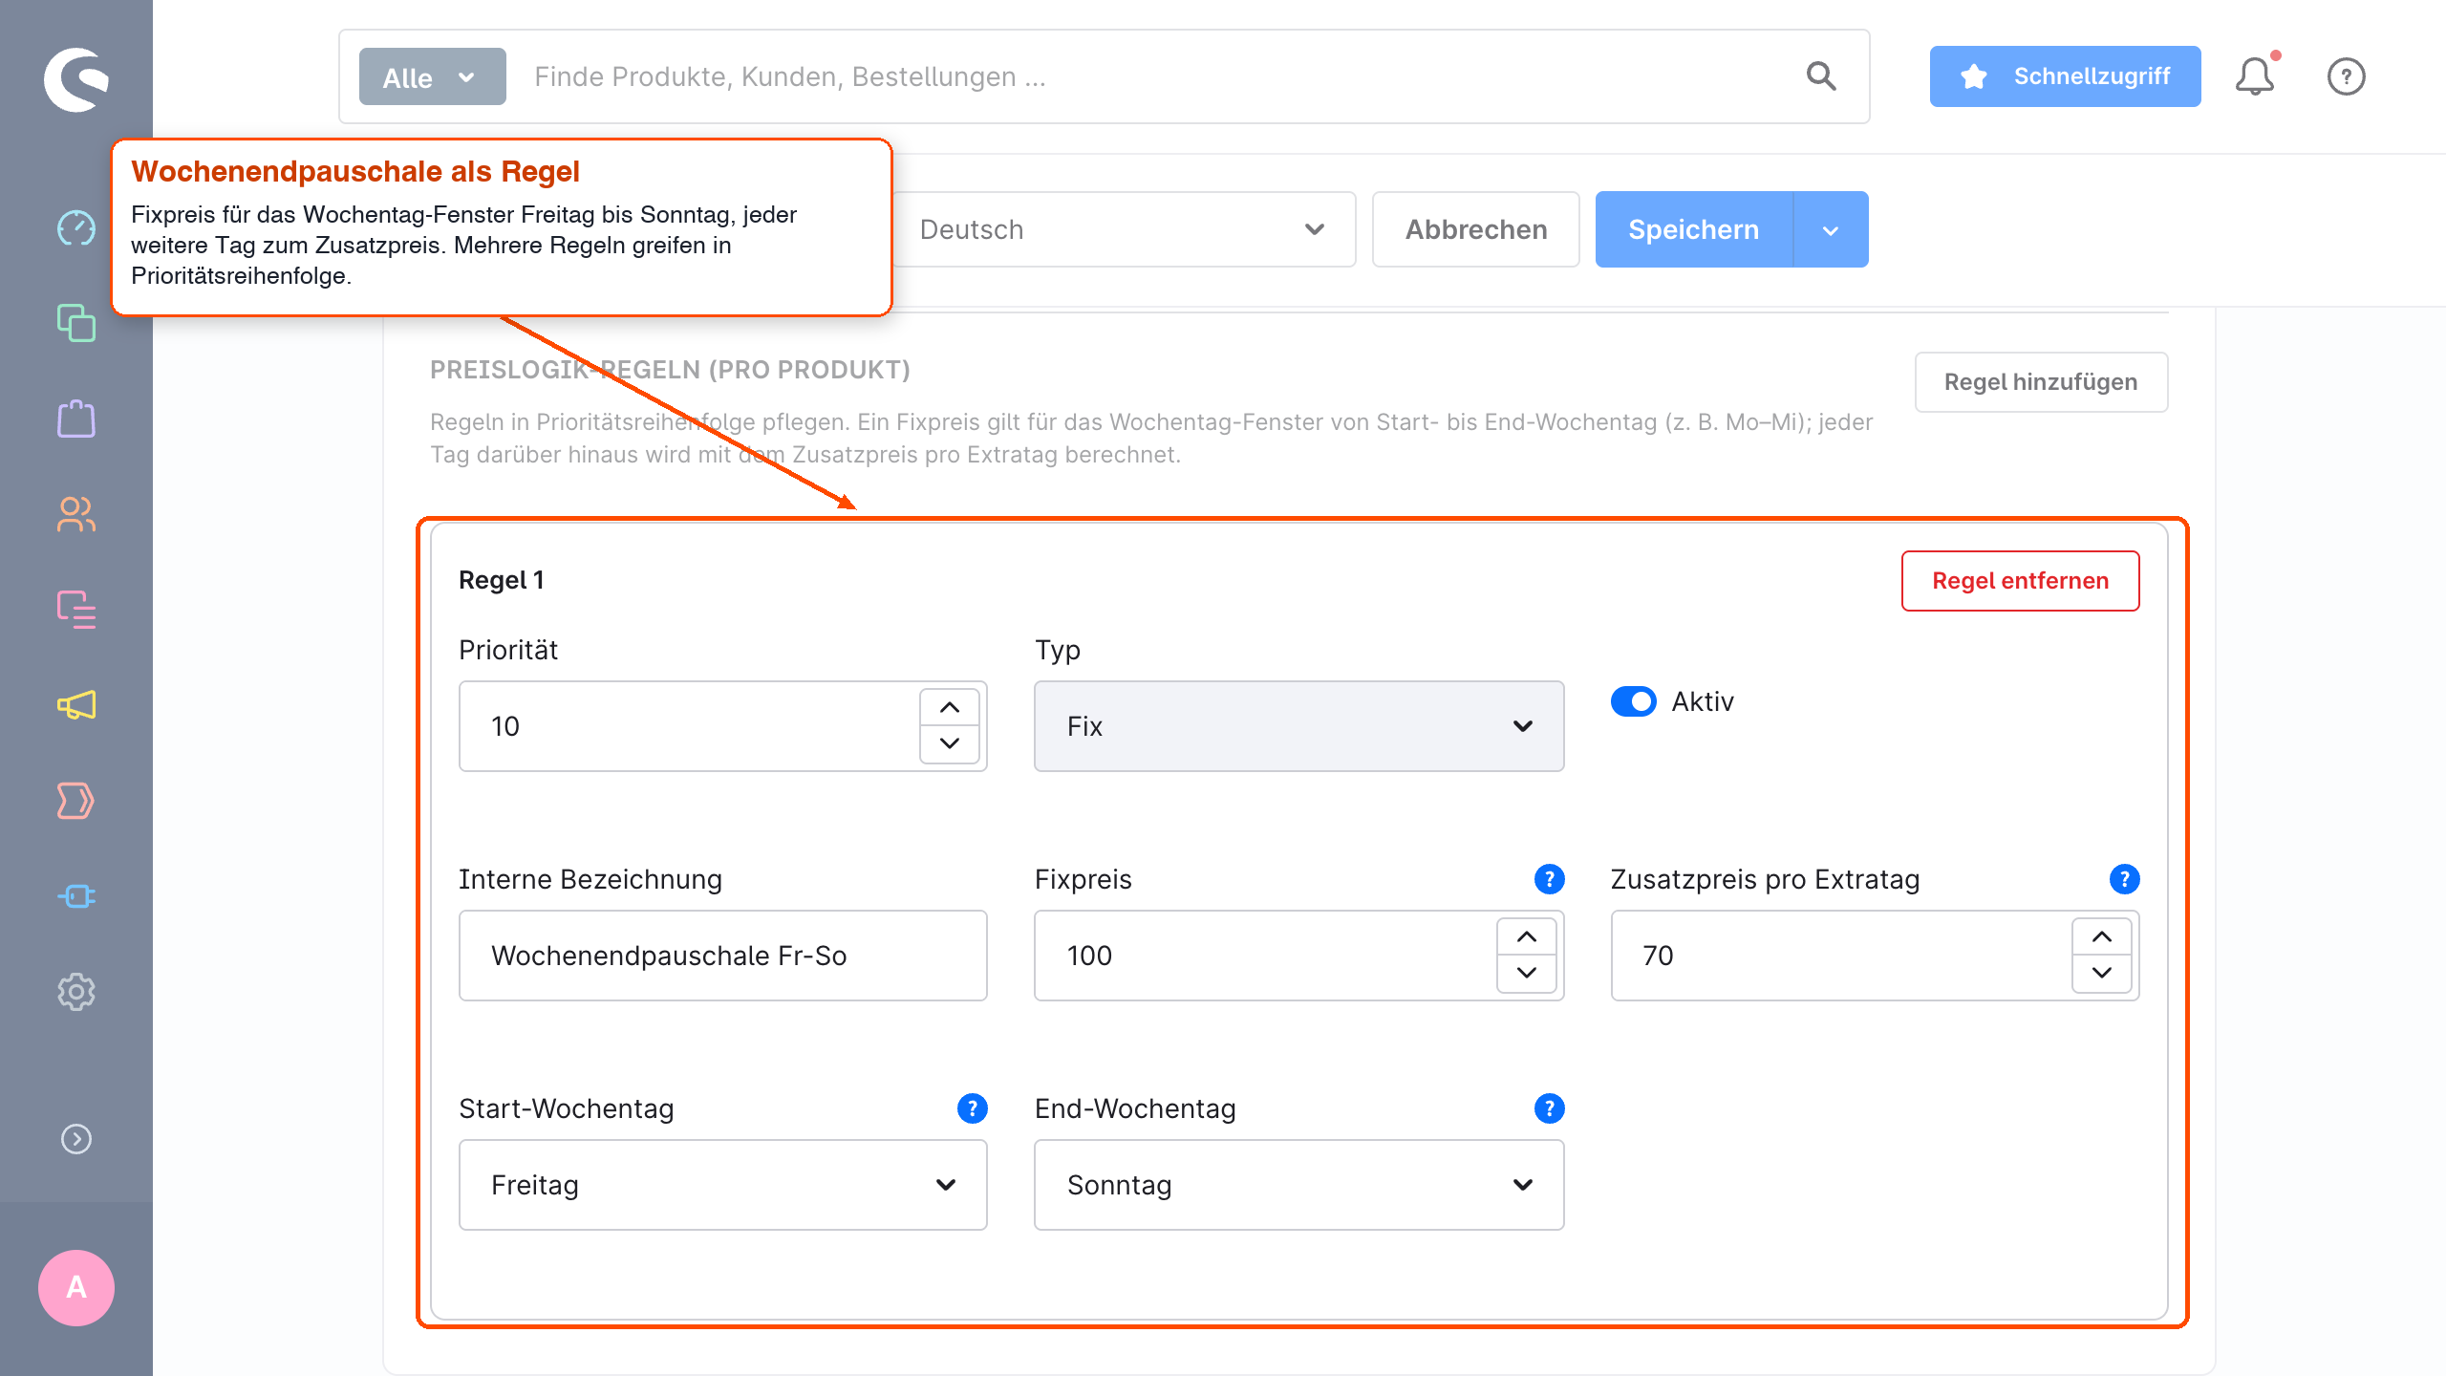The image size is (2446, 1376).
Task: Open the Typ dropdown showing Fix
Action: point(1298,726)
